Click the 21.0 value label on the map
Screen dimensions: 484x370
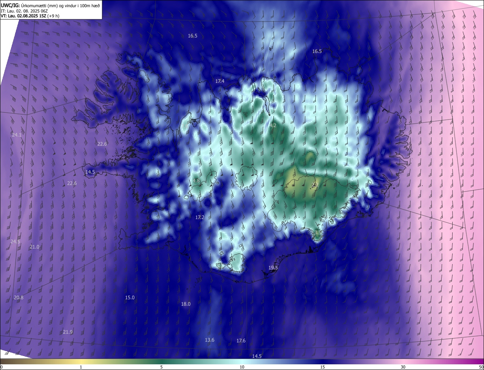34,247
